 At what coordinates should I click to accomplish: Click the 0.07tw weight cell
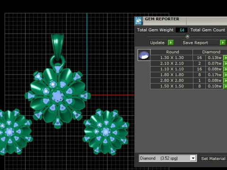point(214,63)
